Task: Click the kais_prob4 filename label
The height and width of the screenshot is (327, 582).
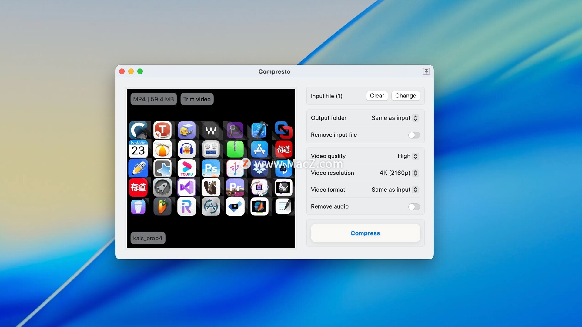Action: [148, 238]
